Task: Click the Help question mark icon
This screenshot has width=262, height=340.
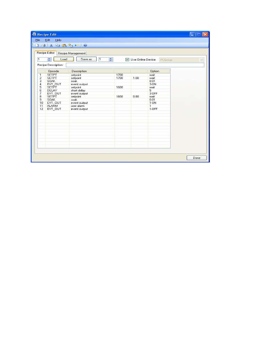Action: click(x=85, y=45)
